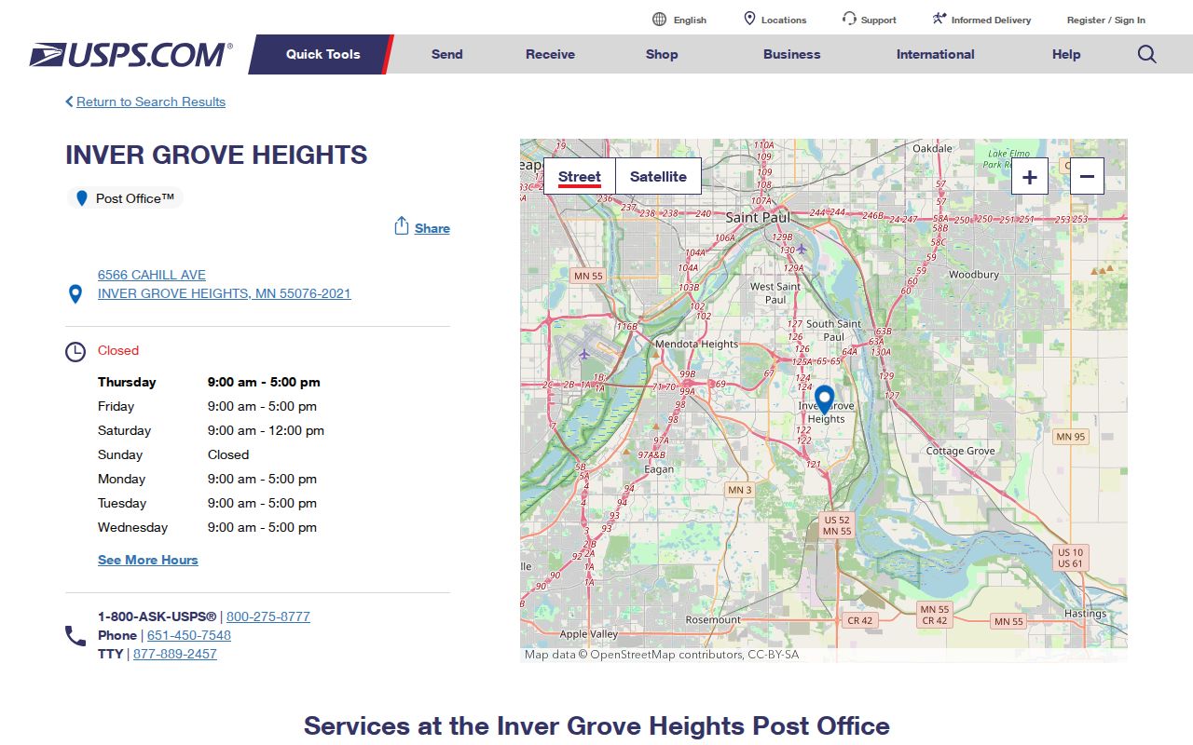Click the Saint Paul label on map
The height and width of the screenshot is (745, 1193).
[x=758, y=218]
